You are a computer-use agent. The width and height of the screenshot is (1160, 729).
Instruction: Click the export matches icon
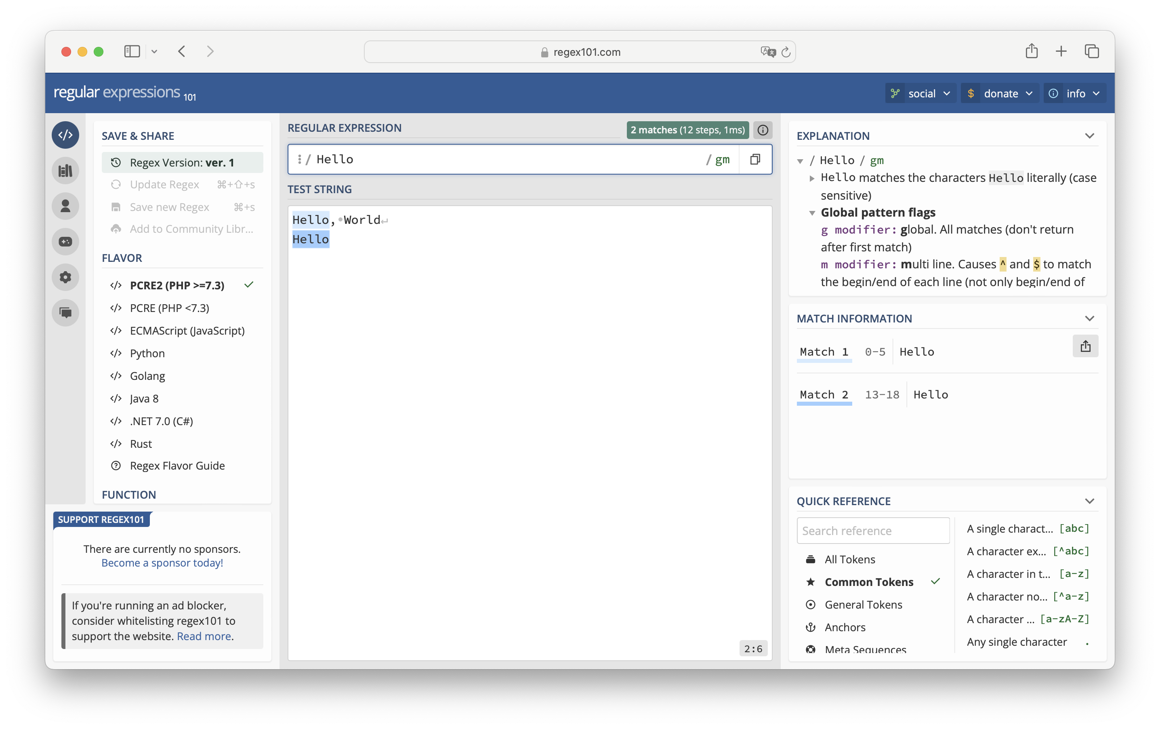1085,346
